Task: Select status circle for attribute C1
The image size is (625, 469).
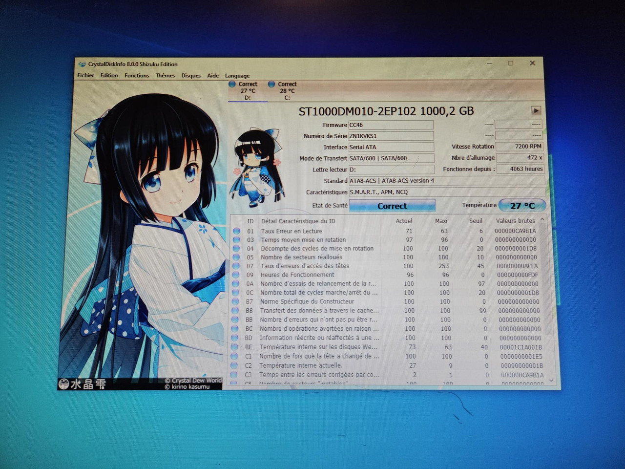Action: [x=234, y=357]
